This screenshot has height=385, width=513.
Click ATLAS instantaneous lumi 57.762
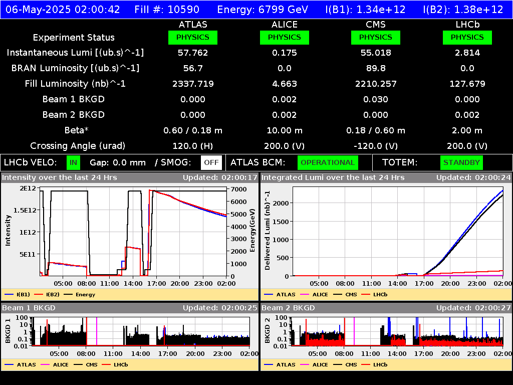[x=193, y=53]
